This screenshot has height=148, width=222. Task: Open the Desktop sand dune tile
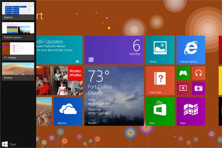click(44, 111)
